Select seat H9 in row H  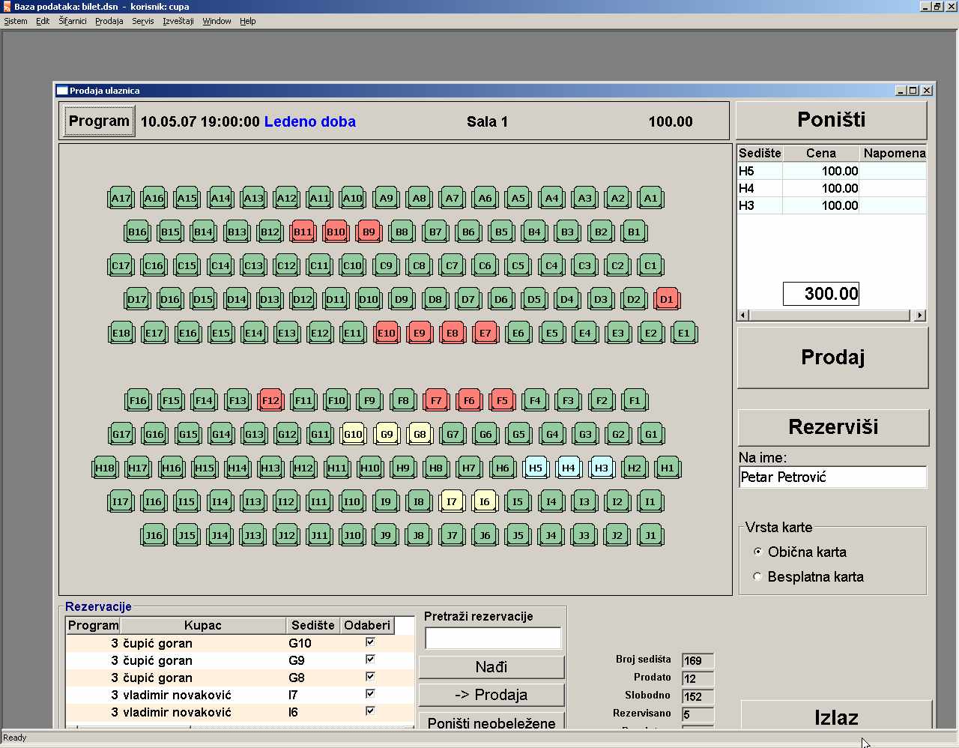pyautogui.click(x=403, y=468)
